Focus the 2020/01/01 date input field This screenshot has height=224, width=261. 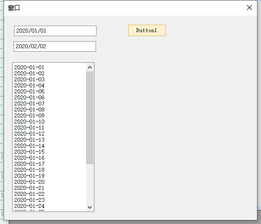pos(55,31)
